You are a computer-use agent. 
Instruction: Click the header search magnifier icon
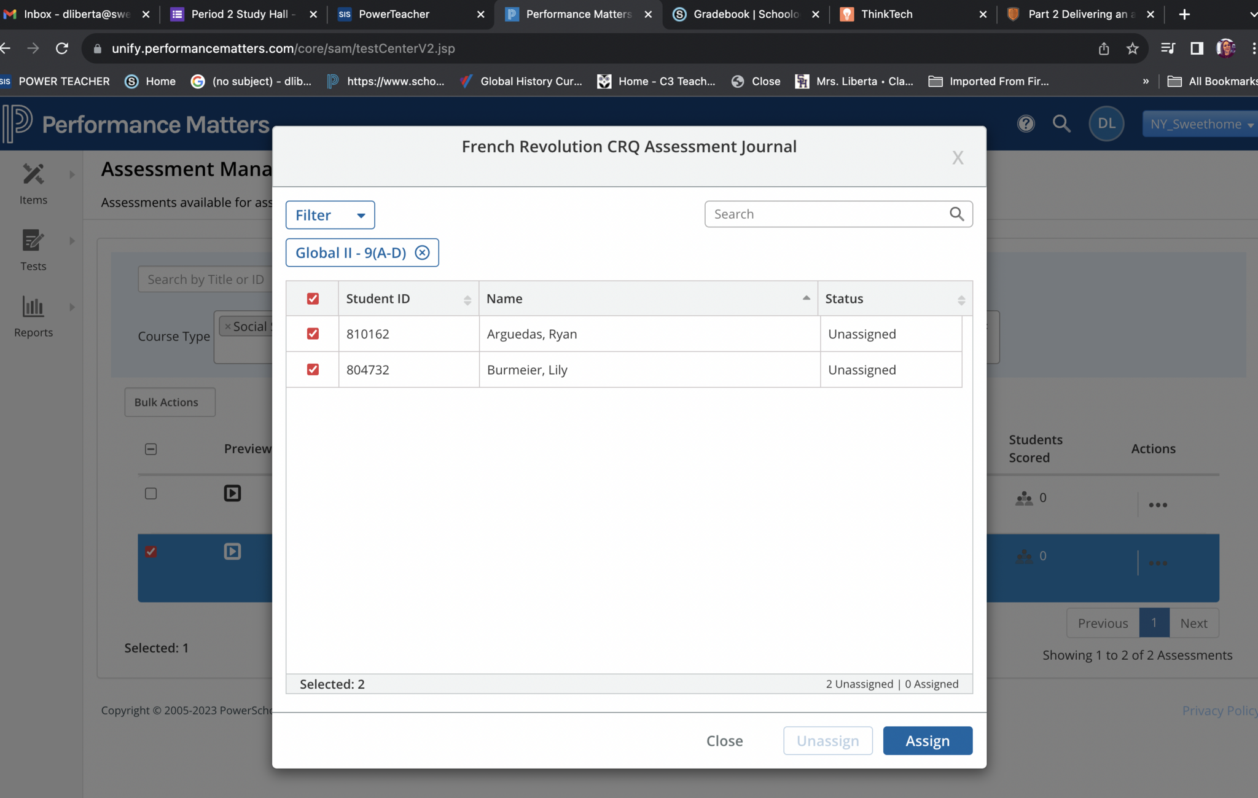1061,123
